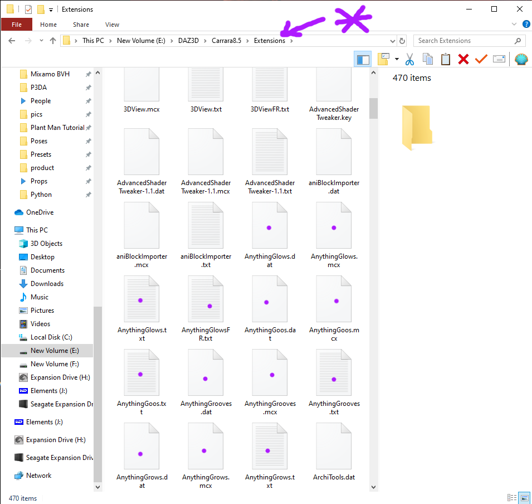This screenshot has height=504, width=532.
Task: Expand chevron after Carrara8.5 breadcrumb
Action: pyautogui.click(x=247, y=41)
